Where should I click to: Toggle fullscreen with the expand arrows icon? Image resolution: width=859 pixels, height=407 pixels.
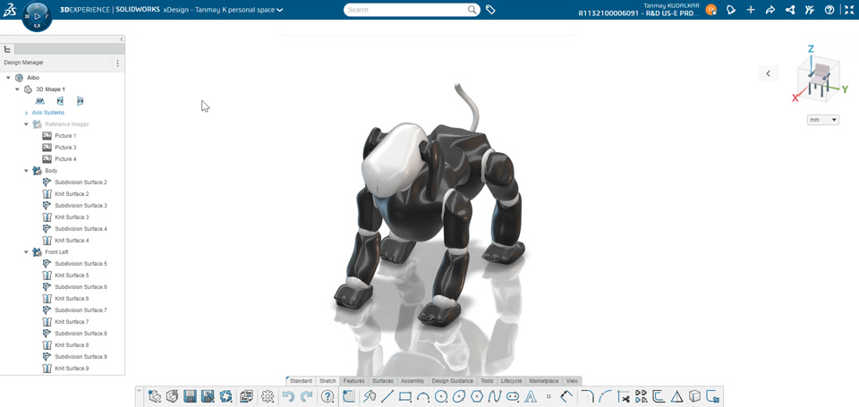(849, 9)
